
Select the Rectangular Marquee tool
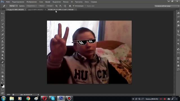click(3, 17)
